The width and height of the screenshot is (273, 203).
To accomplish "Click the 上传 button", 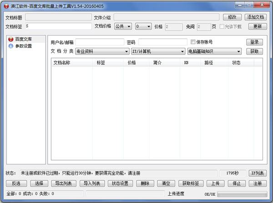I will 216,184.
